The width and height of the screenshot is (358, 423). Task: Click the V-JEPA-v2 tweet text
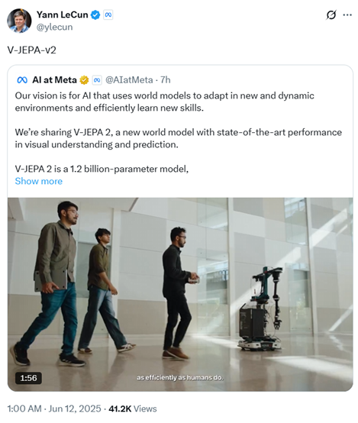[x=31, y=50]
